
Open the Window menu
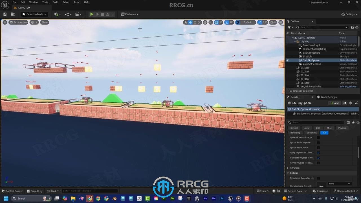(33, 2)
